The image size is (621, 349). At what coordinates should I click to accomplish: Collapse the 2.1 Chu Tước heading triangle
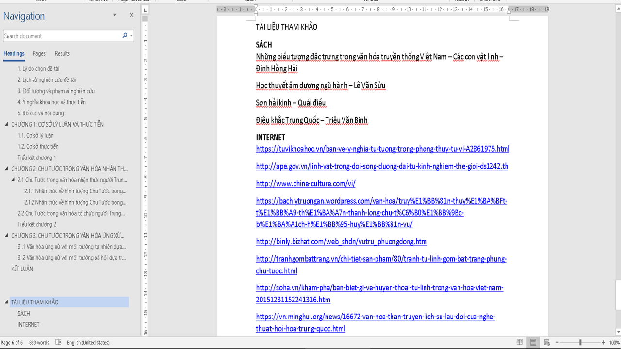13,180
